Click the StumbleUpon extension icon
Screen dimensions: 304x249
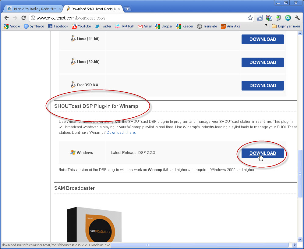coord(288,18)
